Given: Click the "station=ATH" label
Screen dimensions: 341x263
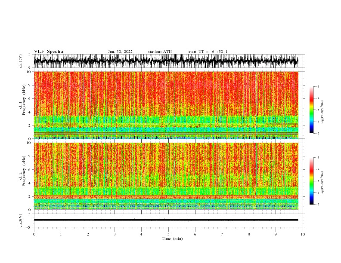Looking at the screenshot, I should tap(160, 52).
